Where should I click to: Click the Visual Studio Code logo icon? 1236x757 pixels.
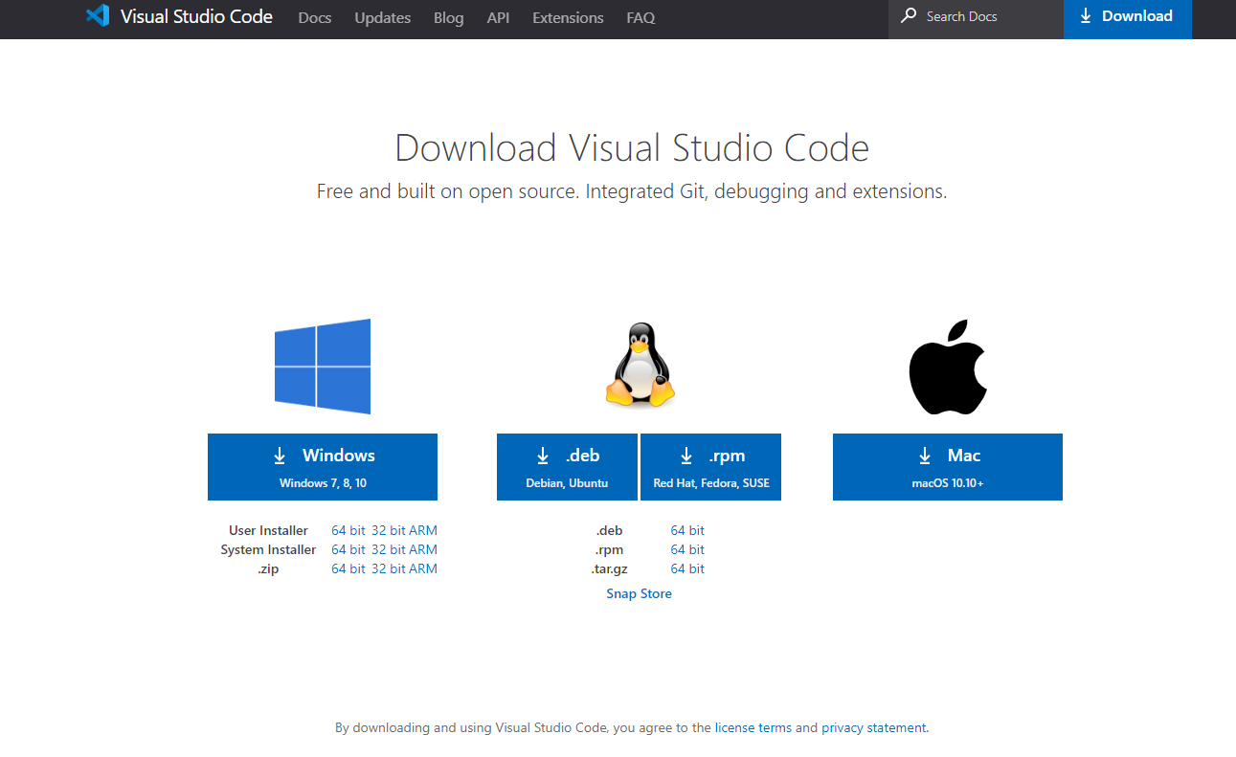[98, 16]
